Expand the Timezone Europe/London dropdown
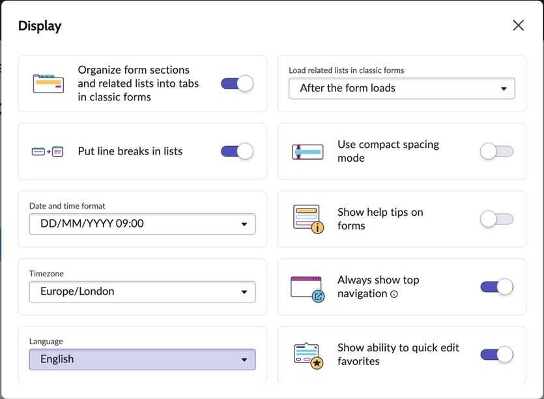The height and width of the screenshot is (399, 544). (x=142, y=291)
